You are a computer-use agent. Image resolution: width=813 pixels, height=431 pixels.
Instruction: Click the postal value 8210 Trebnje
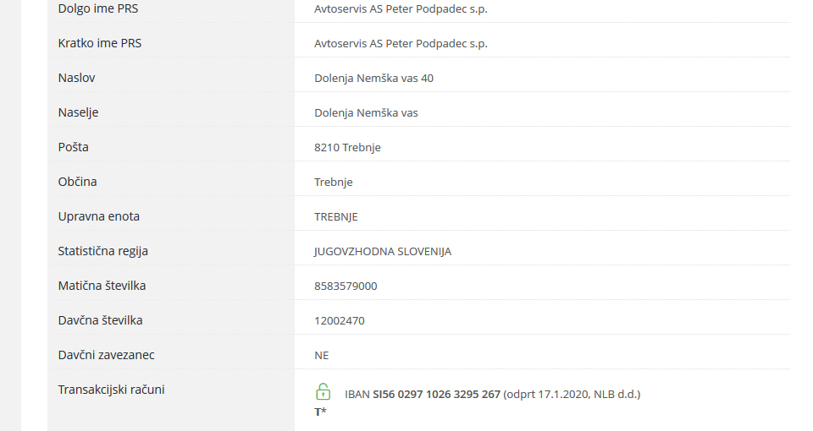coord(347,147)
